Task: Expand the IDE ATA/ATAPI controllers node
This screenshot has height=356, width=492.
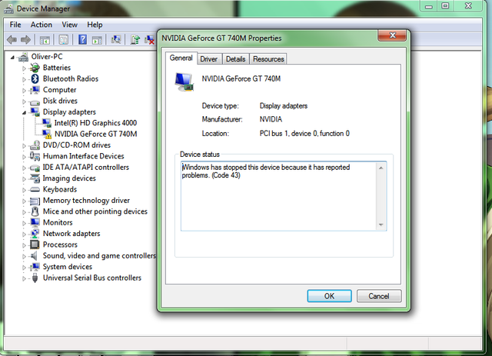Action: 24,168
